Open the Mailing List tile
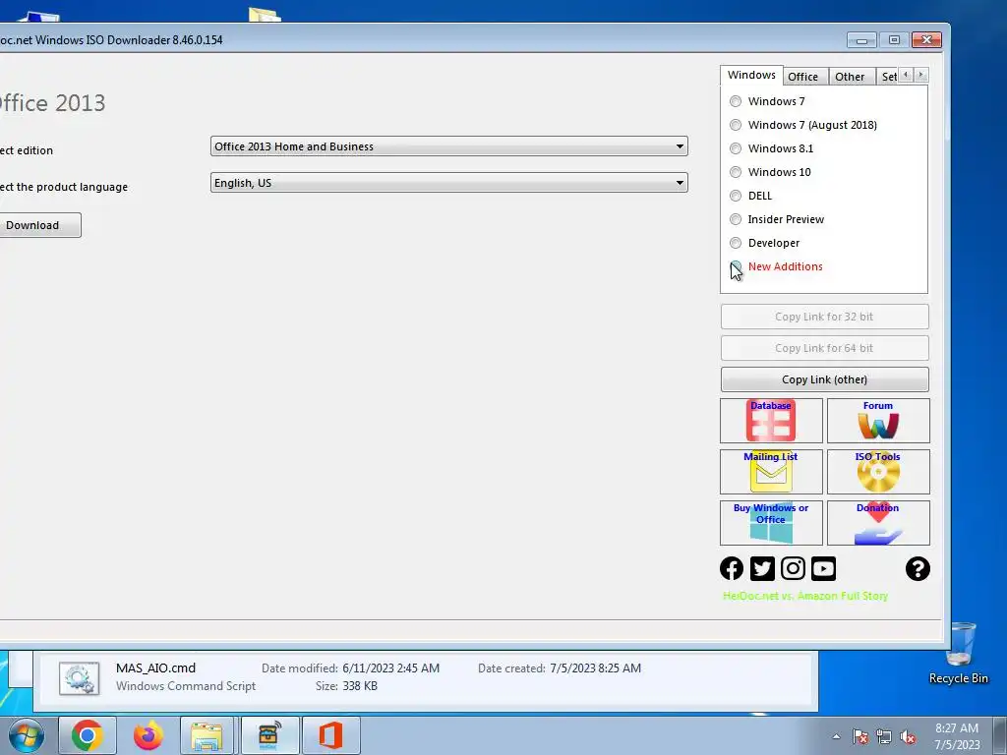The height and width of the screenshot is (755, 1007). click(771, 472)
